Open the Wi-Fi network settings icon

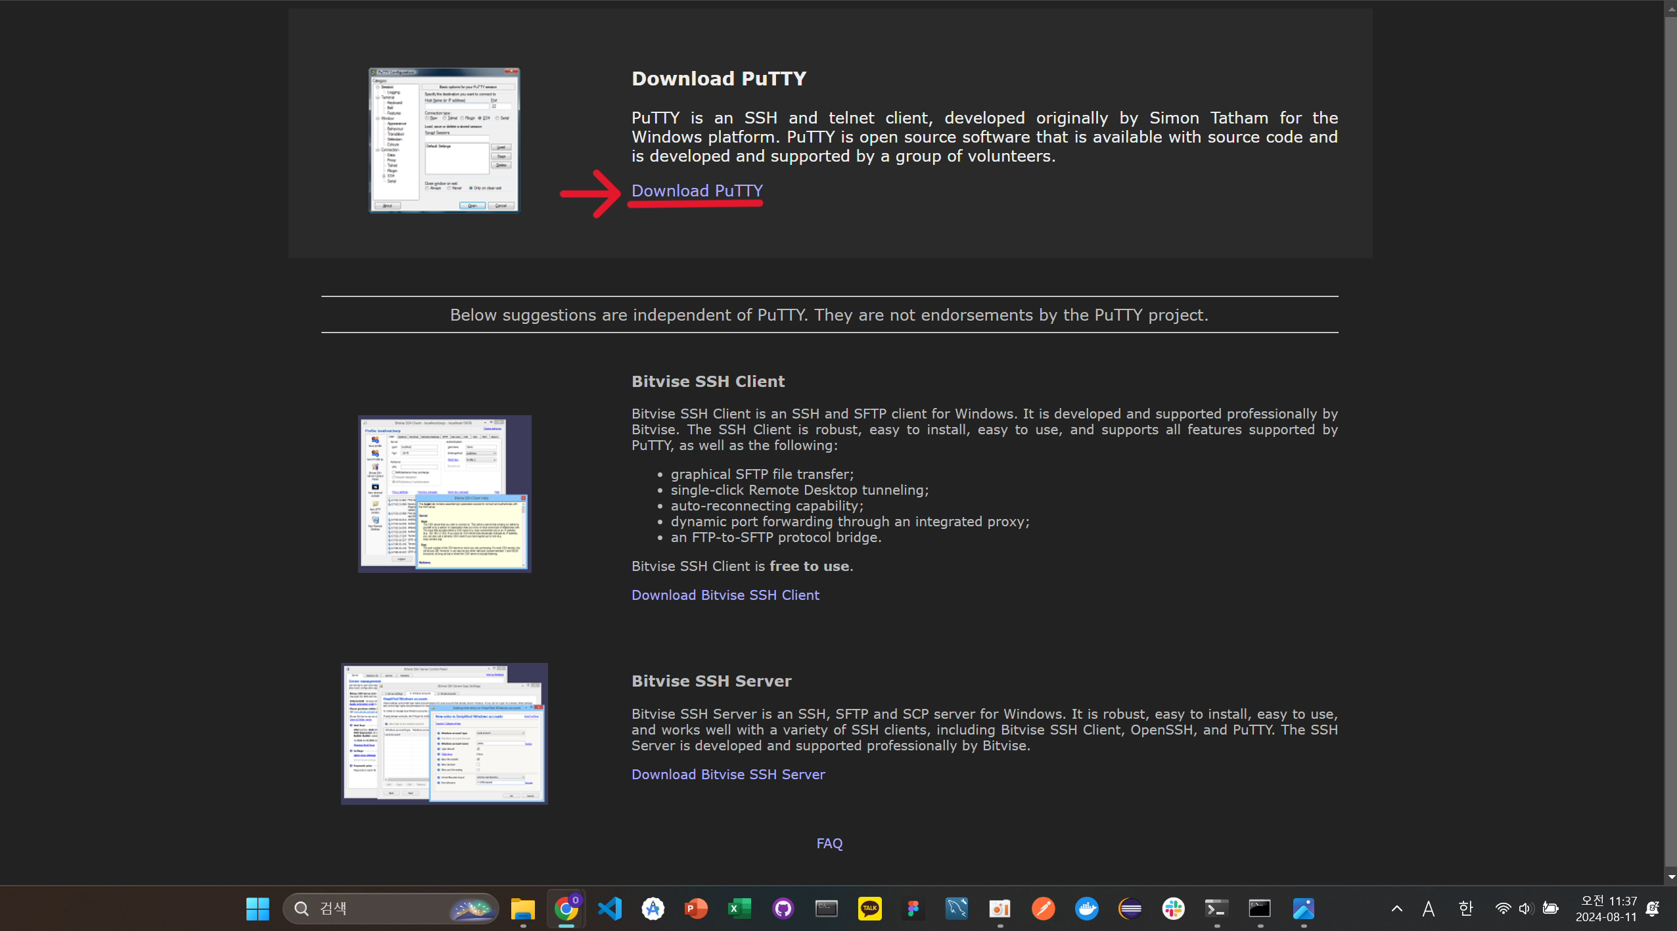[x=1503, y=909]
